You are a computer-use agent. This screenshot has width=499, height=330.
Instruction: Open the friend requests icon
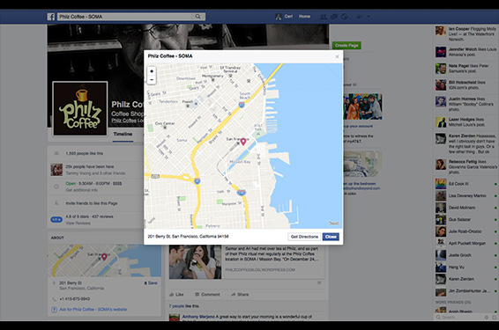click(324, 17)
